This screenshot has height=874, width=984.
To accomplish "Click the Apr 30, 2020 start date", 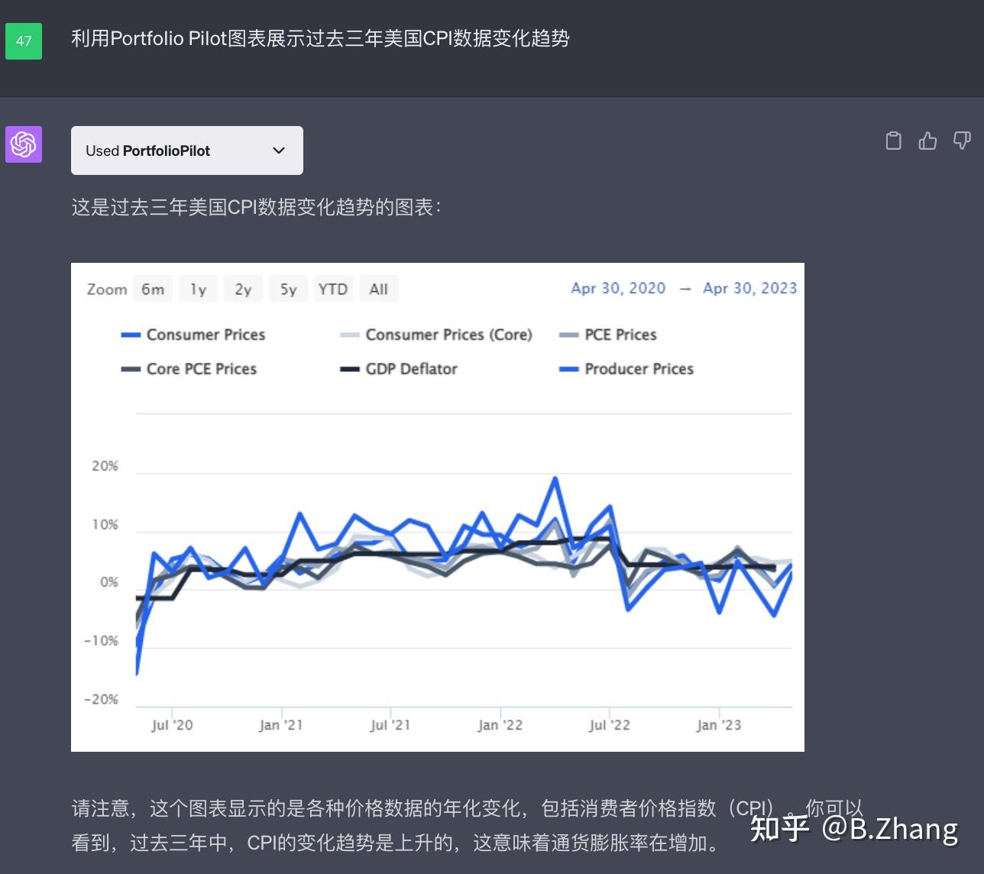I will (x=618, y=289).
